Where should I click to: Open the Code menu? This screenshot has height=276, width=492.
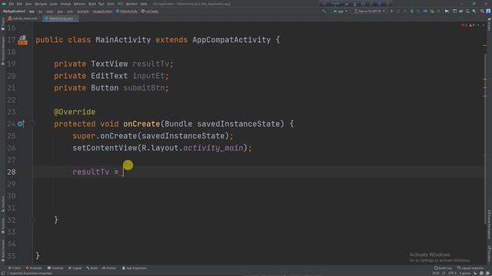(x=54, y=4)
